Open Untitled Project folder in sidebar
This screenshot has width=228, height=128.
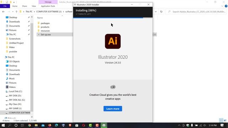(16, 43)
